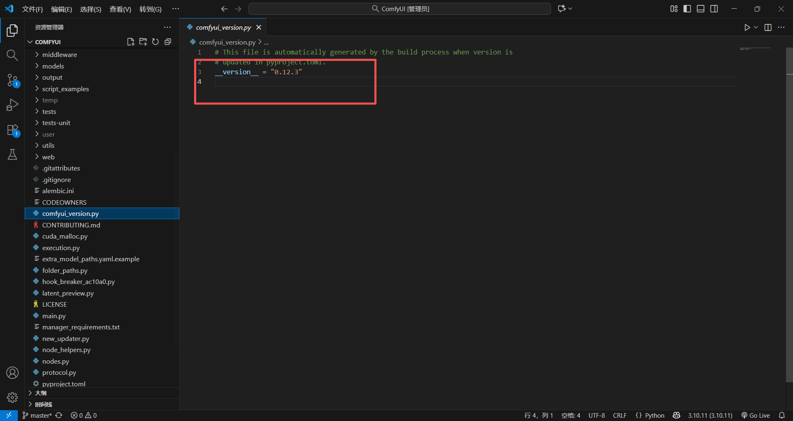793x421 pixels.
Task: Collapse all folders in explorer
Action: pyautogui.click(x=168, y=42)
